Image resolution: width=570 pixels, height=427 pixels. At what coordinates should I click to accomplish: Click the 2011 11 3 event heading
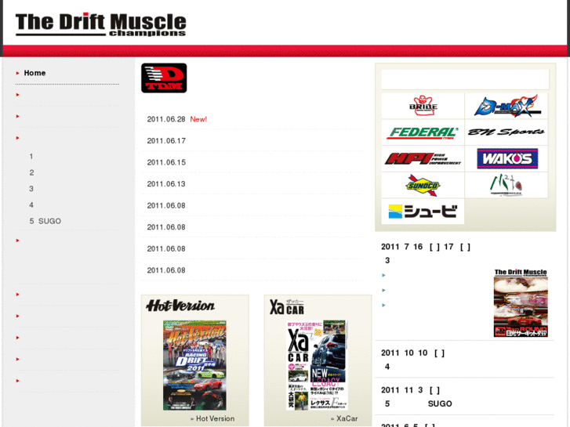click(410, 390)
